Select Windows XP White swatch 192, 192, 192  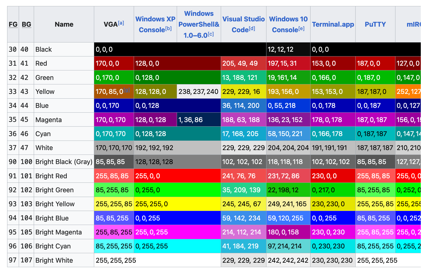coord(177,148)
